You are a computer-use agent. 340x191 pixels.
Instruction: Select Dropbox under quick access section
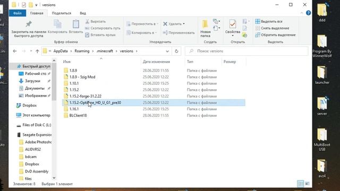coord(30,106)
